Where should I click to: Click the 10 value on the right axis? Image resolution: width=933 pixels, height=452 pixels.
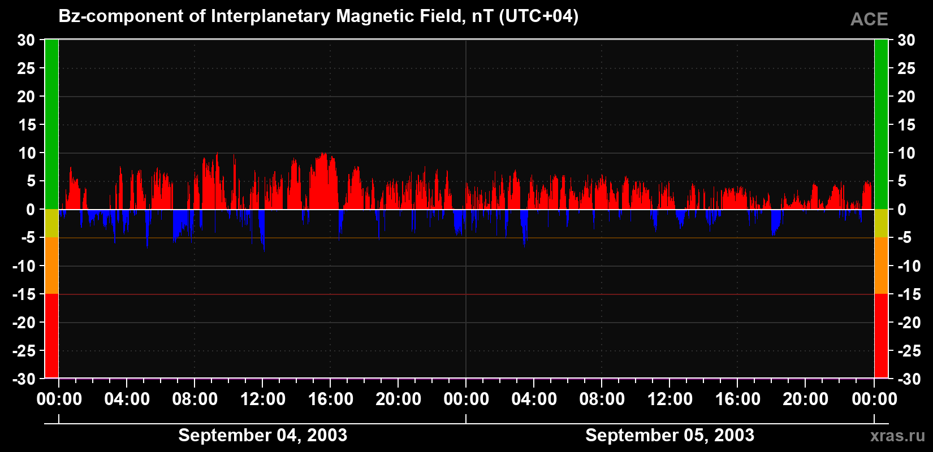coord(906,153)
